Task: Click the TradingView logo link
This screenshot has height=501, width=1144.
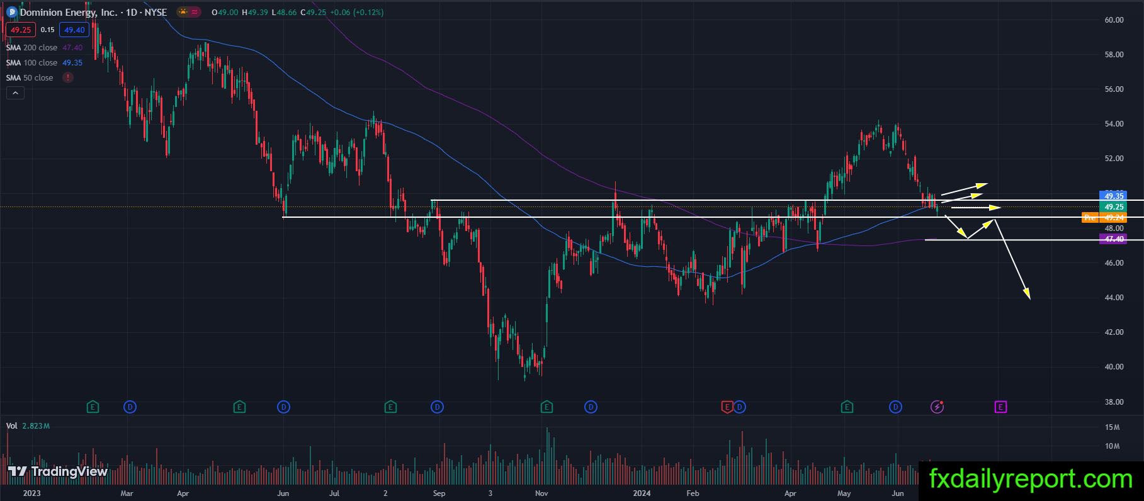Action: (x=58, y=471)
